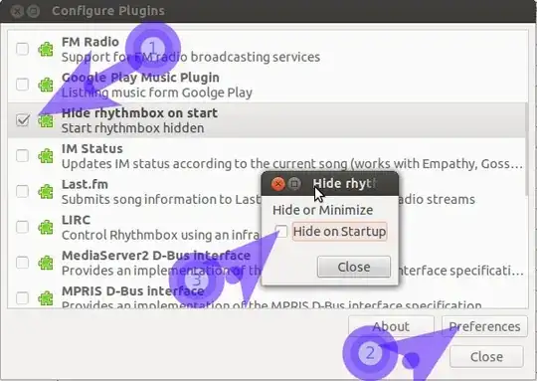Enable the IM Status plugin checkbox
The width and height of the screenshot is (537, 381).
pos(23,155)
